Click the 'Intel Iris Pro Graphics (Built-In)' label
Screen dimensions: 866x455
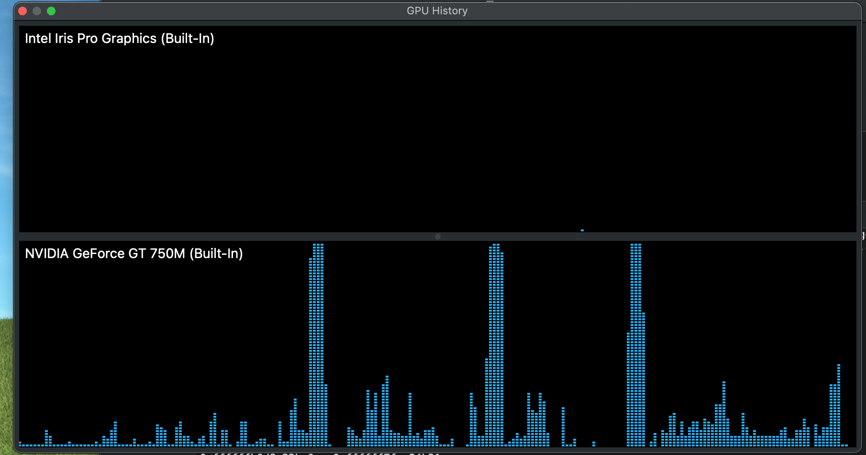[x=120, y=38]
